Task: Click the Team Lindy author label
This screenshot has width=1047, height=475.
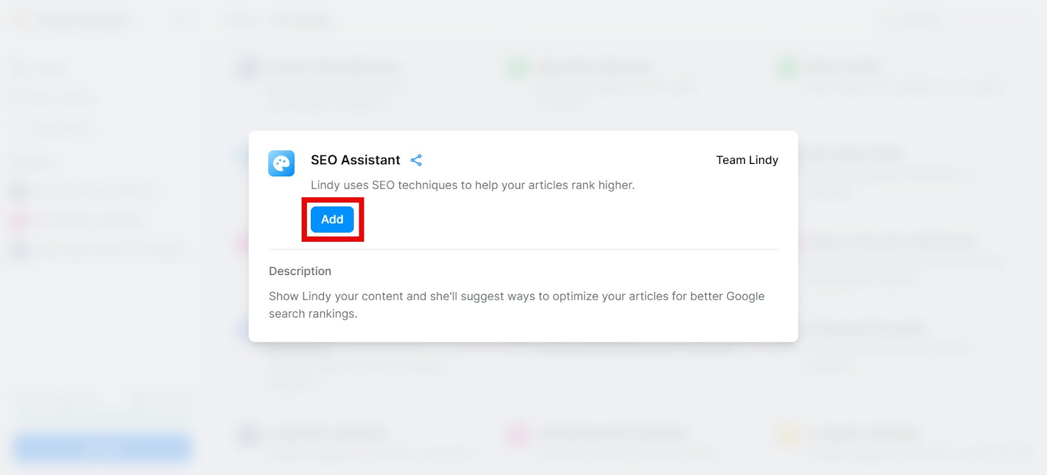Action: [747, 160]
